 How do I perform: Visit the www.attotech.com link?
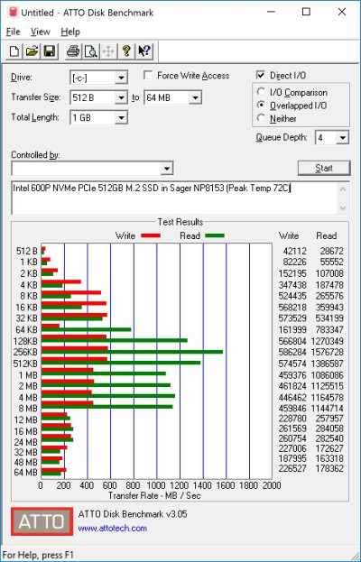(x=113, y=528)
